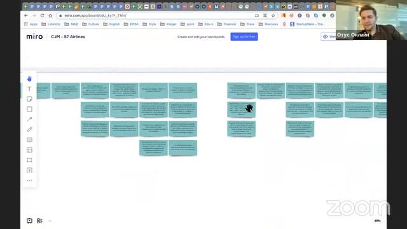Screen dimensions: 407x229
Task: Open the SMB bookmarks folder
Action: point(71,24)
